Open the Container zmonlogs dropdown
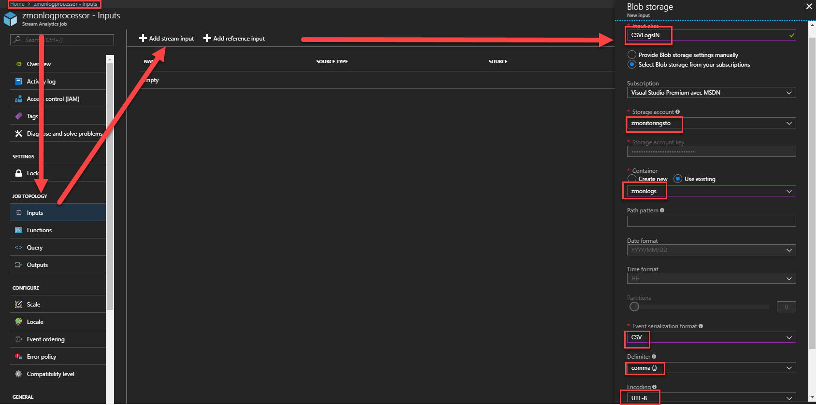The height and width of the screenshot is (405, 816). click(x=711, y=191)
